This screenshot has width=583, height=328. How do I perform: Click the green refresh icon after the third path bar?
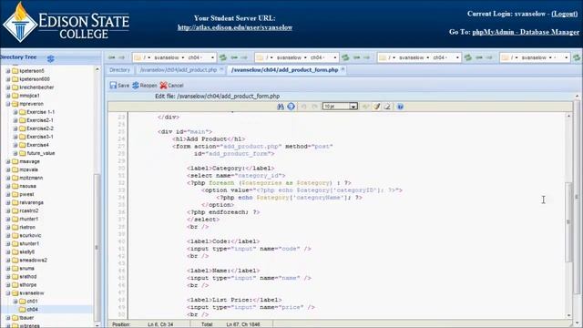pyautogui.click(x=467, y=57)
